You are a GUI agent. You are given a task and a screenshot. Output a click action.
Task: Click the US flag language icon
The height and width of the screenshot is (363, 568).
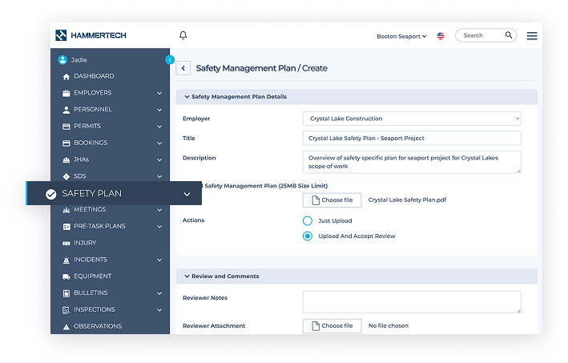441,36
